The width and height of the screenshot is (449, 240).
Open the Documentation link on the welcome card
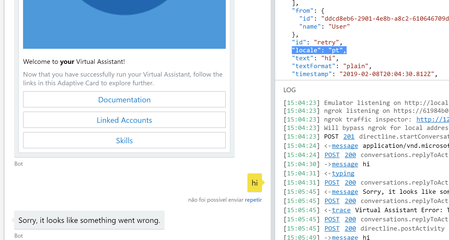click(124, 100)
